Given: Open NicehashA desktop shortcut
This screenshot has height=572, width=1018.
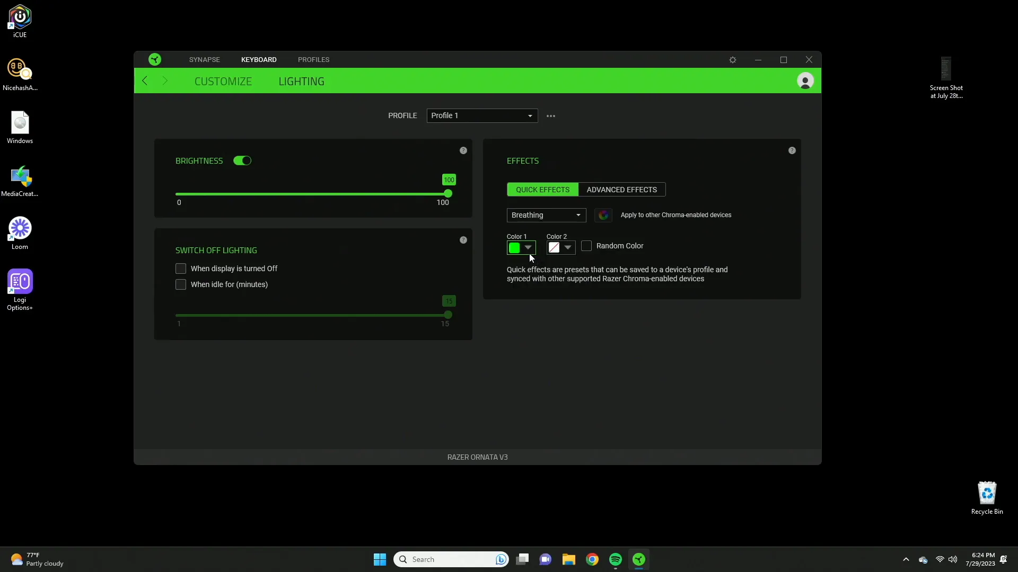Looking at the screenshot, I should click(x=20, y=75).
